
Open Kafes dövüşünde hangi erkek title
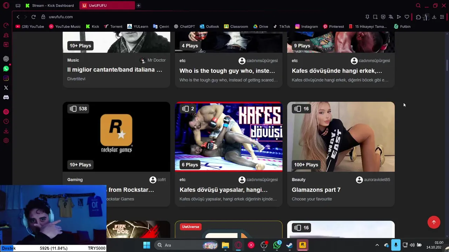point(337,71)
